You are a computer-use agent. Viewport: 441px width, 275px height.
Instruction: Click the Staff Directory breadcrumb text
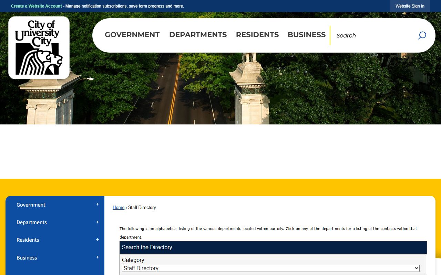click(142, 208)
